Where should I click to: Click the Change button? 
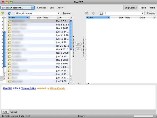[151, 13]
